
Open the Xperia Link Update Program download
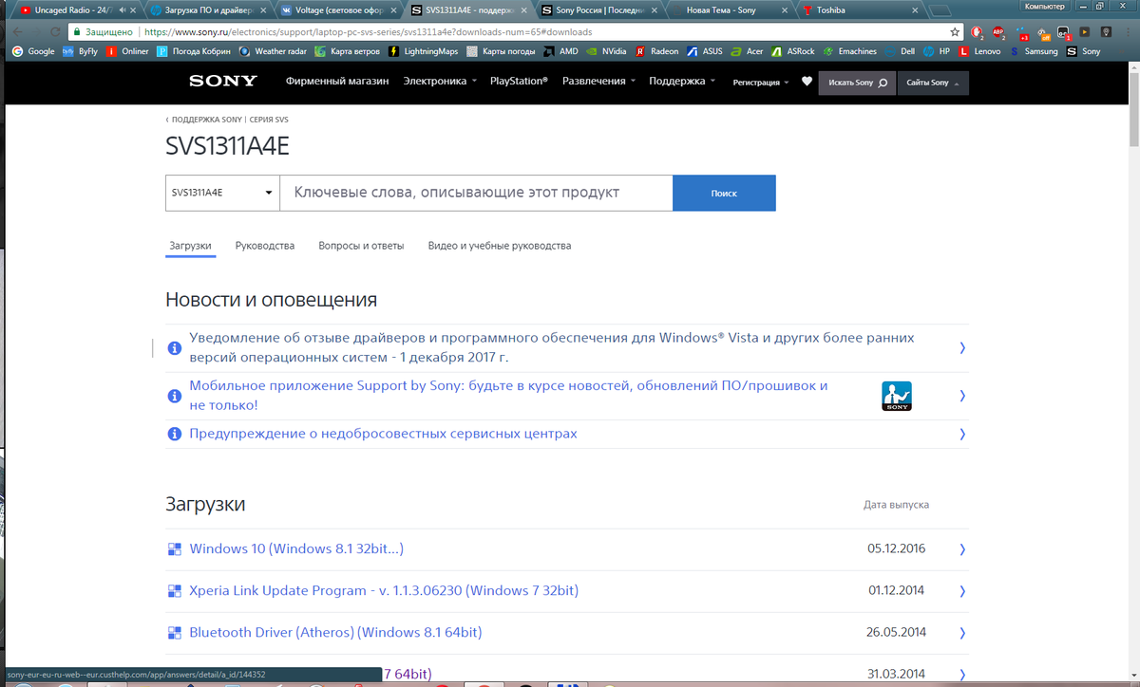click(x=384, y=591)
